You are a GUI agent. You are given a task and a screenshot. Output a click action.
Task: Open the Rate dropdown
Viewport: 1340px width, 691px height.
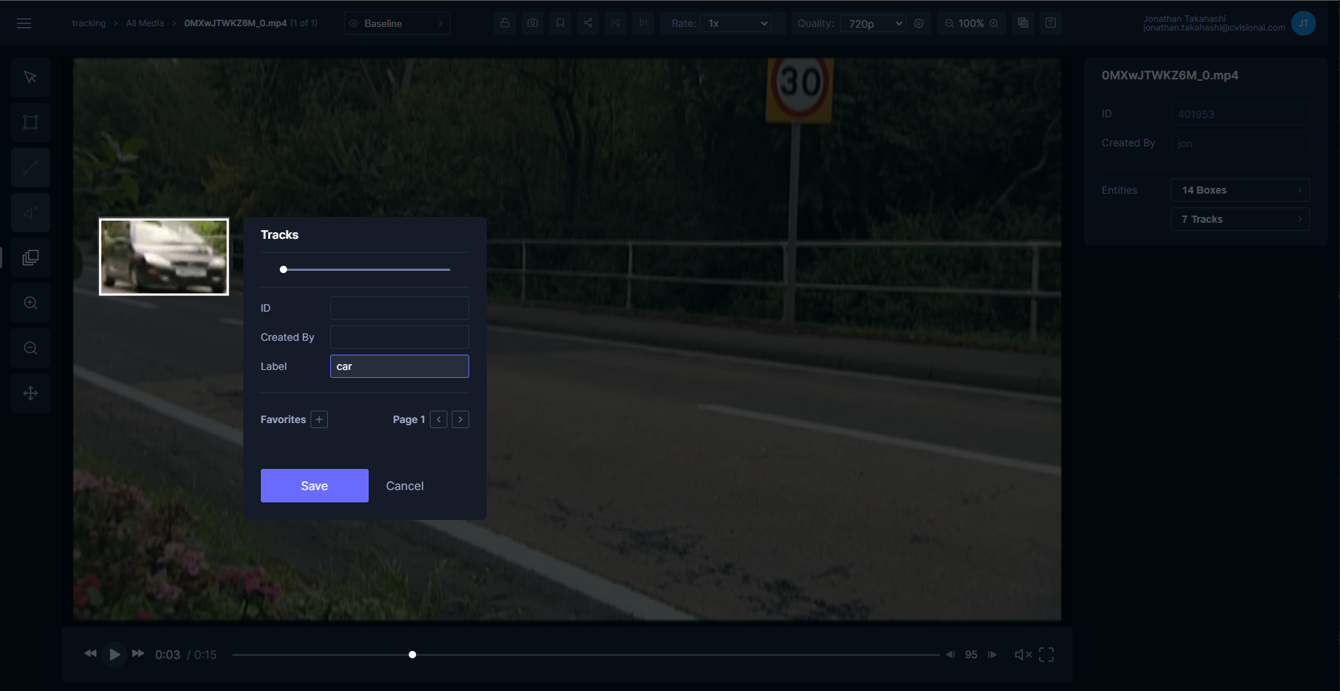pos(737,23)
